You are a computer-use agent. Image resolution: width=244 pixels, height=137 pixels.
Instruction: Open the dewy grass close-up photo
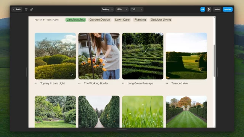tap(143, 112)
